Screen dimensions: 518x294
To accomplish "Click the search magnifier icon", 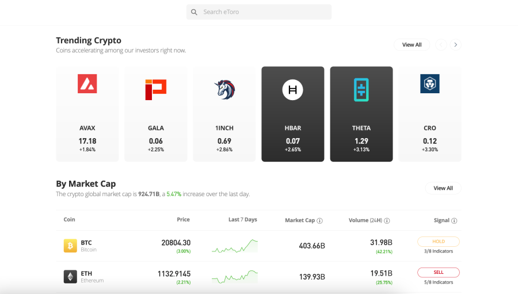I will [195, 12].
